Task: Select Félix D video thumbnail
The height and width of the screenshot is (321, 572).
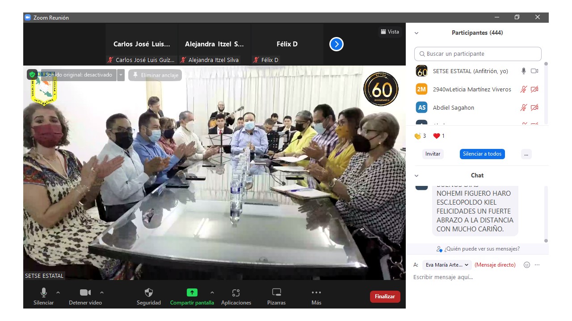Action: click(287, 44)
